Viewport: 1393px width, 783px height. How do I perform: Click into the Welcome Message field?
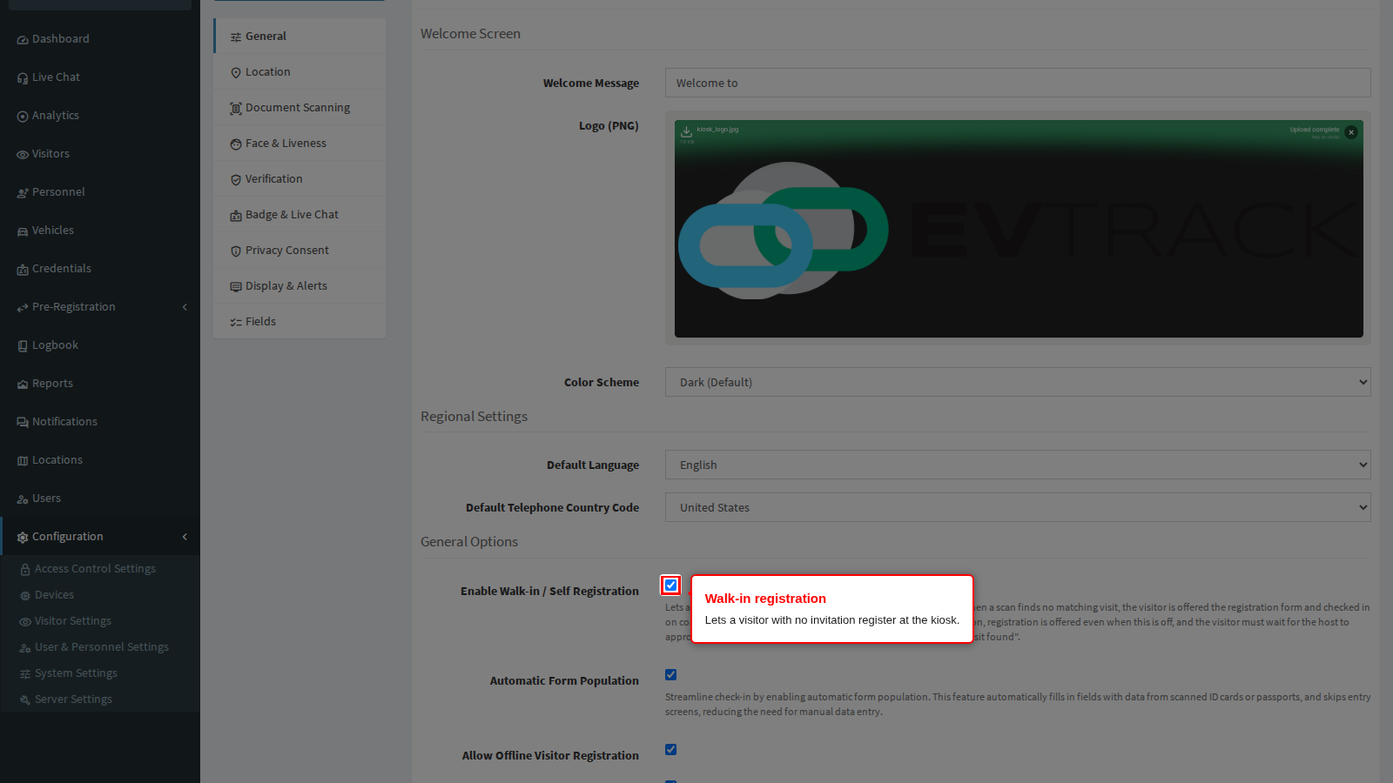[1018, 83]
